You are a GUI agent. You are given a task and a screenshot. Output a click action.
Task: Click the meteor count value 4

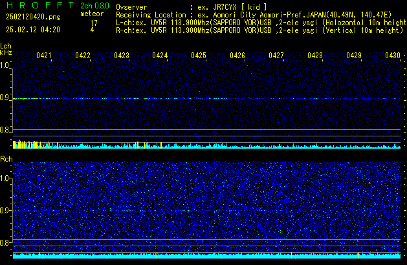pos(92,30)
